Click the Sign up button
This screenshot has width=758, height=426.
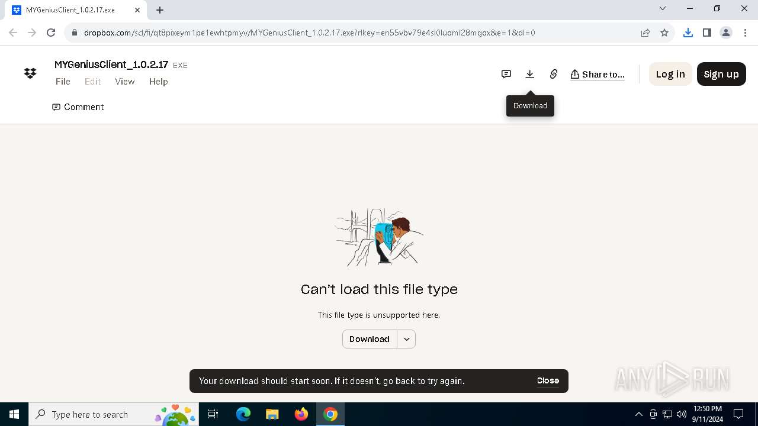(721, 74)
